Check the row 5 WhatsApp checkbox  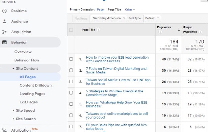click(x=71, y=104)
